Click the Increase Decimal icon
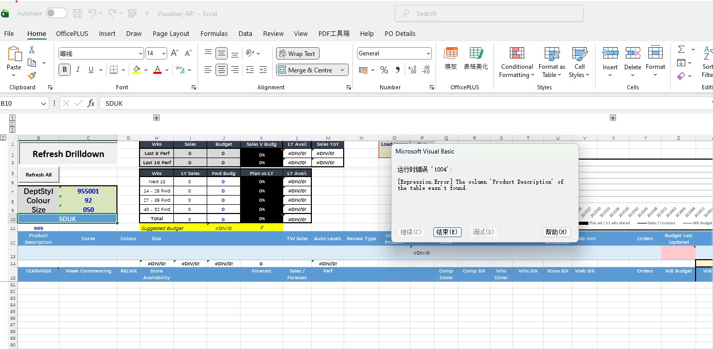Screen dimensions: 713x349 click(412, 69)
